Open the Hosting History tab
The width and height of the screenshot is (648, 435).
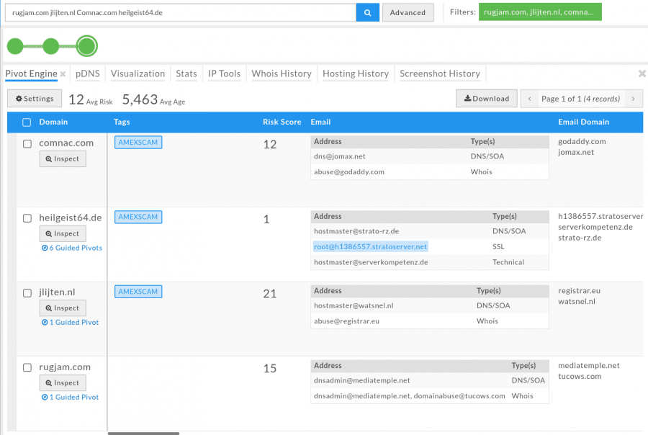point(356,73)
